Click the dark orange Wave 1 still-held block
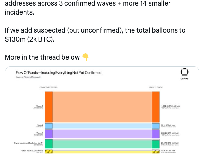The width and height of the screenshot is (204, 154). (x=156, y=107)
